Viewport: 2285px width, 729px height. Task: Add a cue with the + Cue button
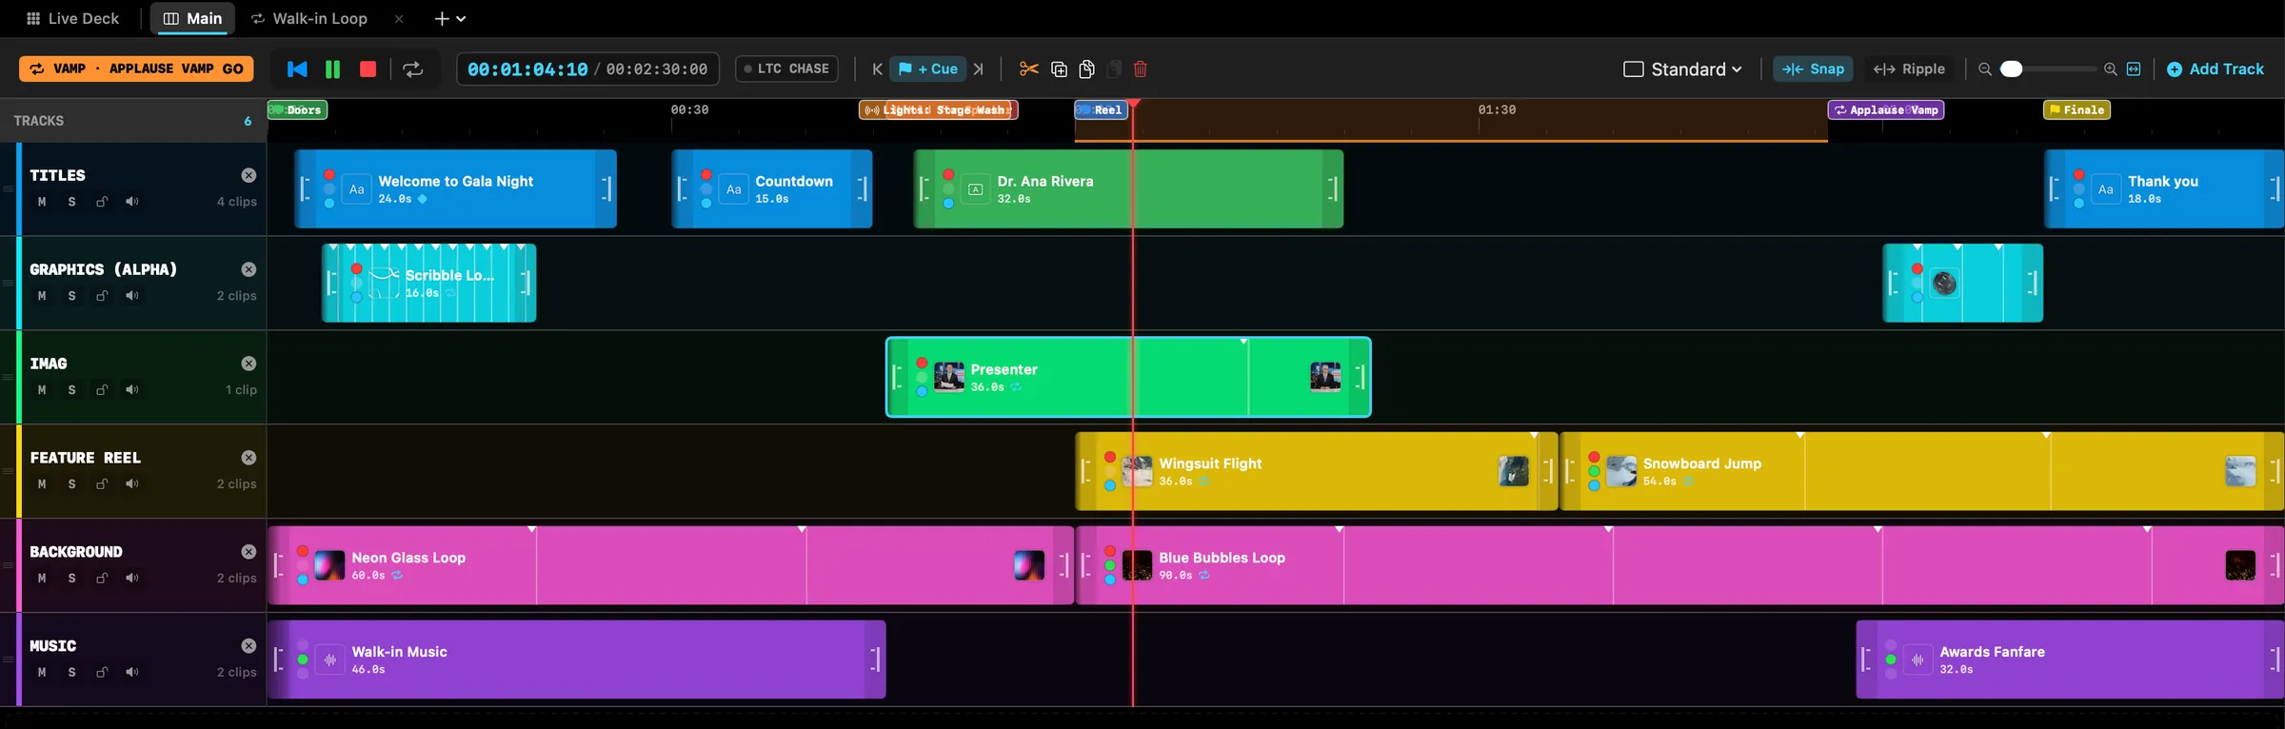(x=928, y=69)
